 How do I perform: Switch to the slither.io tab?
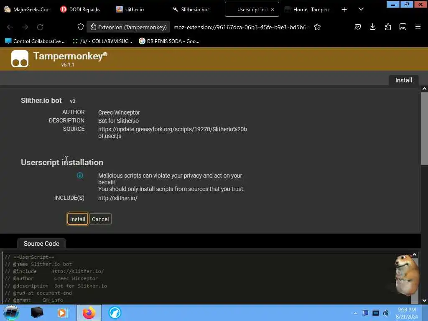(x=130, y=9)
